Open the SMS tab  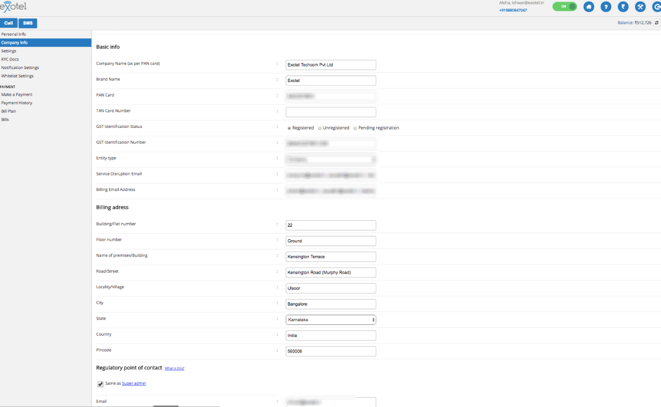click(28, 23)
